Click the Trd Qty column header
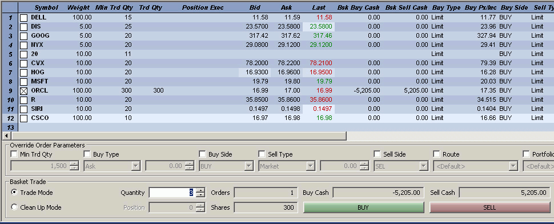This screenshot has width=554, height=224. (151, 7)
